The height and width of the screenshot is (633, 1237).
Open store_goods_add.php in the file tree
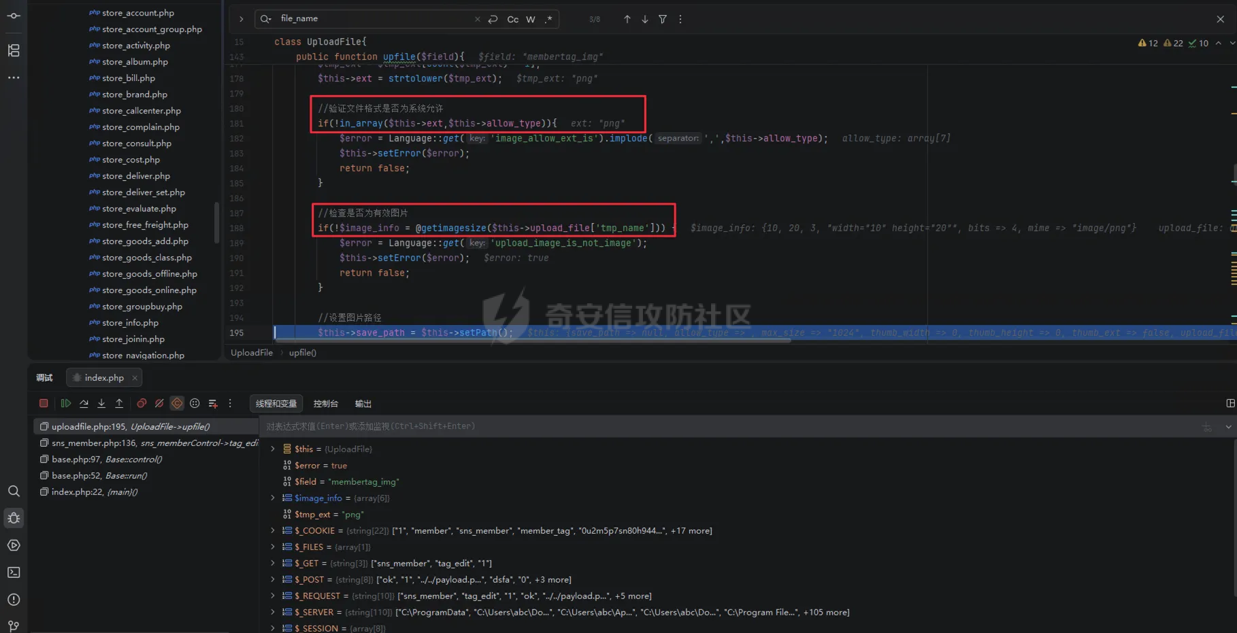(145, 241)
